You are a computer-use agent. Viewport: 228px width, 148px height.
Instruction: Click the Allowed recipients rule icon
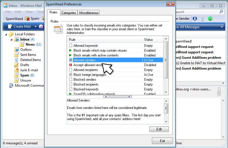[71, 70]
